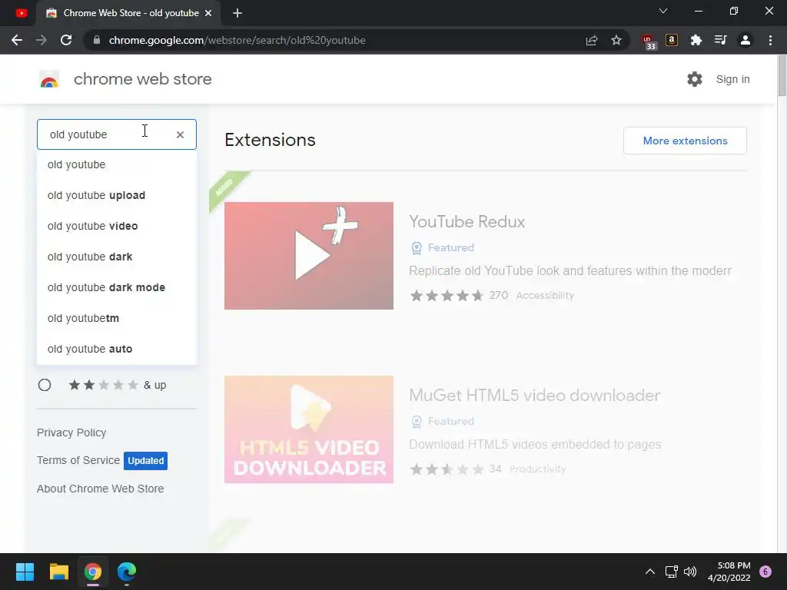Click the Chrome Web Store logo
Screen dimensions: 787x590
(x=49, y=79)
